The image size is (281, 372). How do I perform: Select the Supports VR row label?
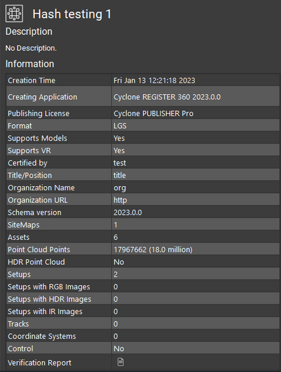(30, 151)
